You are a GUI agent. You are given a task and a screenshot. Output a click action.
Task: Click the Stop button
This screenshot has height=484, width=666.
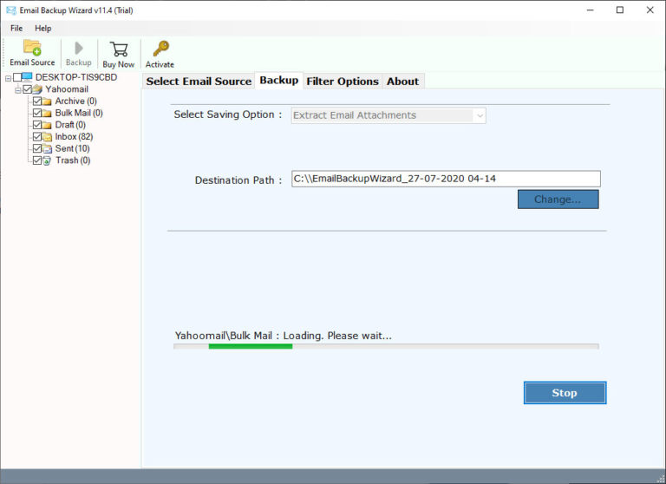(565, 393)
